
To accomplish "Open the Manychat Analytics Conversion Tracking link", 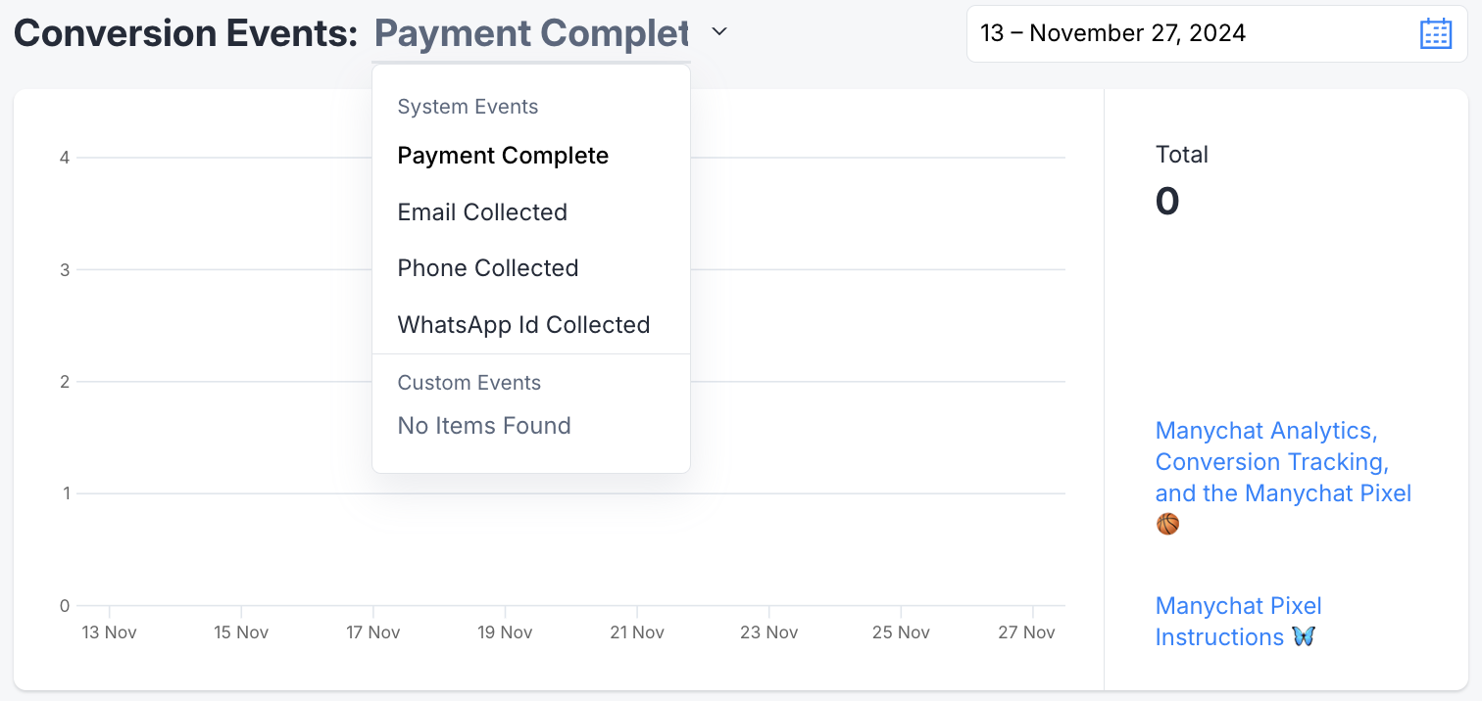I will click(x=1283, y=462).
